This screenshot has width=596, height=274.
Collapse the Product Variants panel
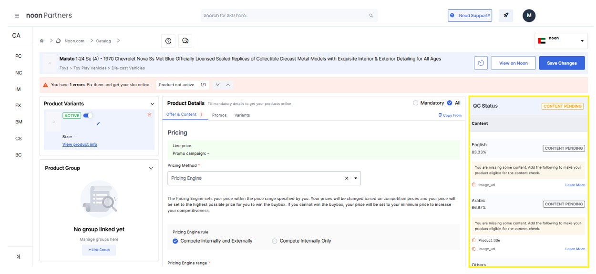[152, 104]
